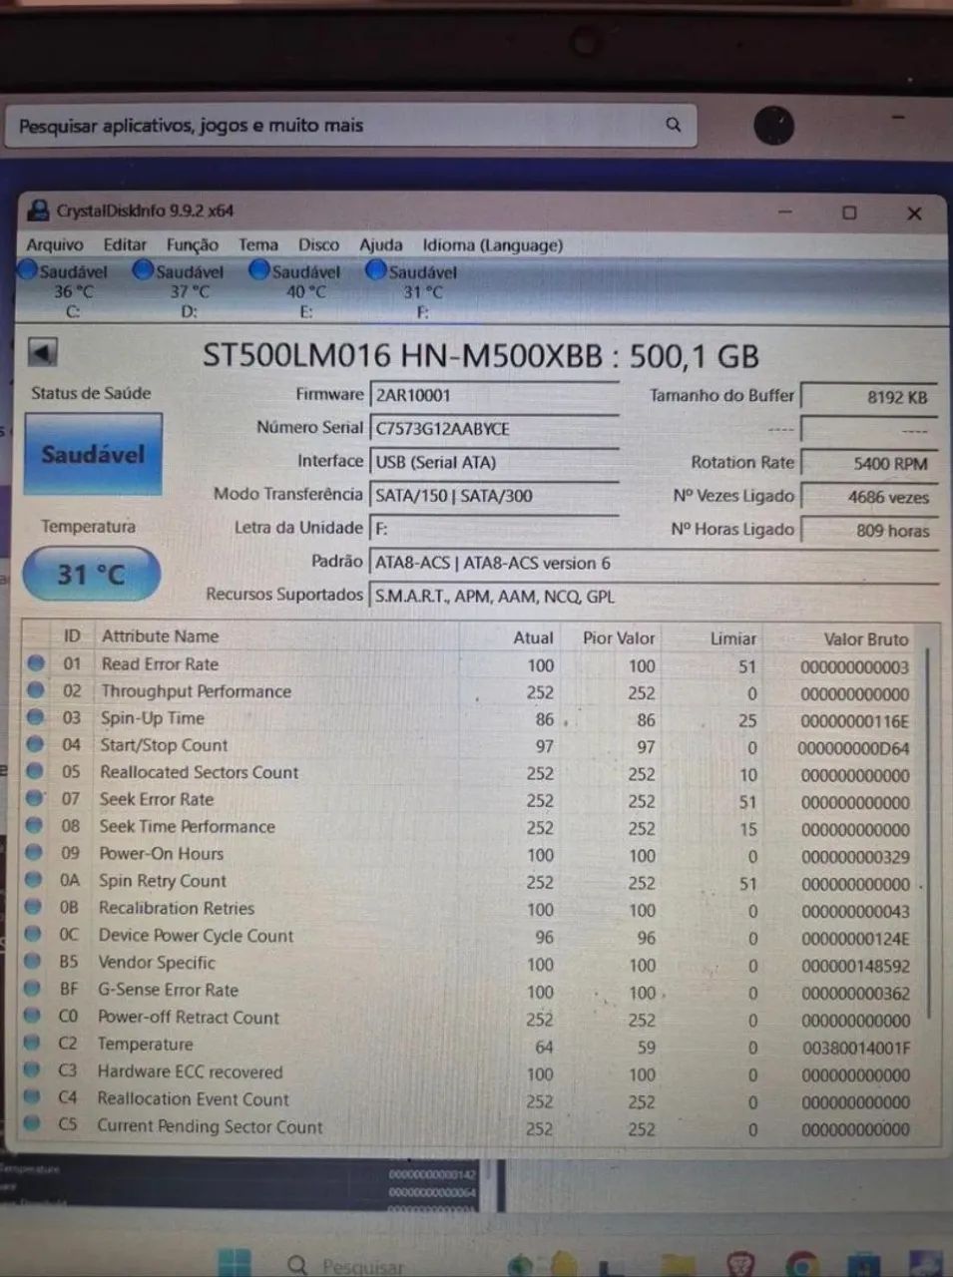The height and width of the screenshot is (1277, 953).
Task: Click the status dot for Throughput Performance
Action: tap(36, 689)
